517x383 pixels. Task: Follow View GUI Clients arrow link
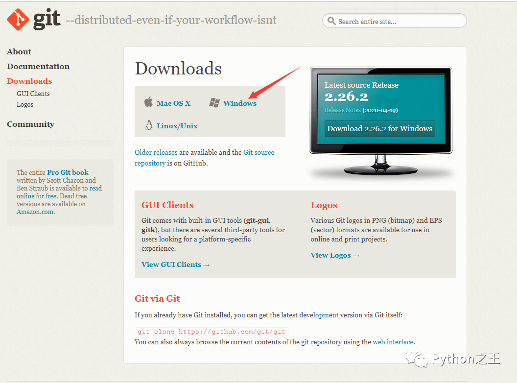[x=176, y=264]
